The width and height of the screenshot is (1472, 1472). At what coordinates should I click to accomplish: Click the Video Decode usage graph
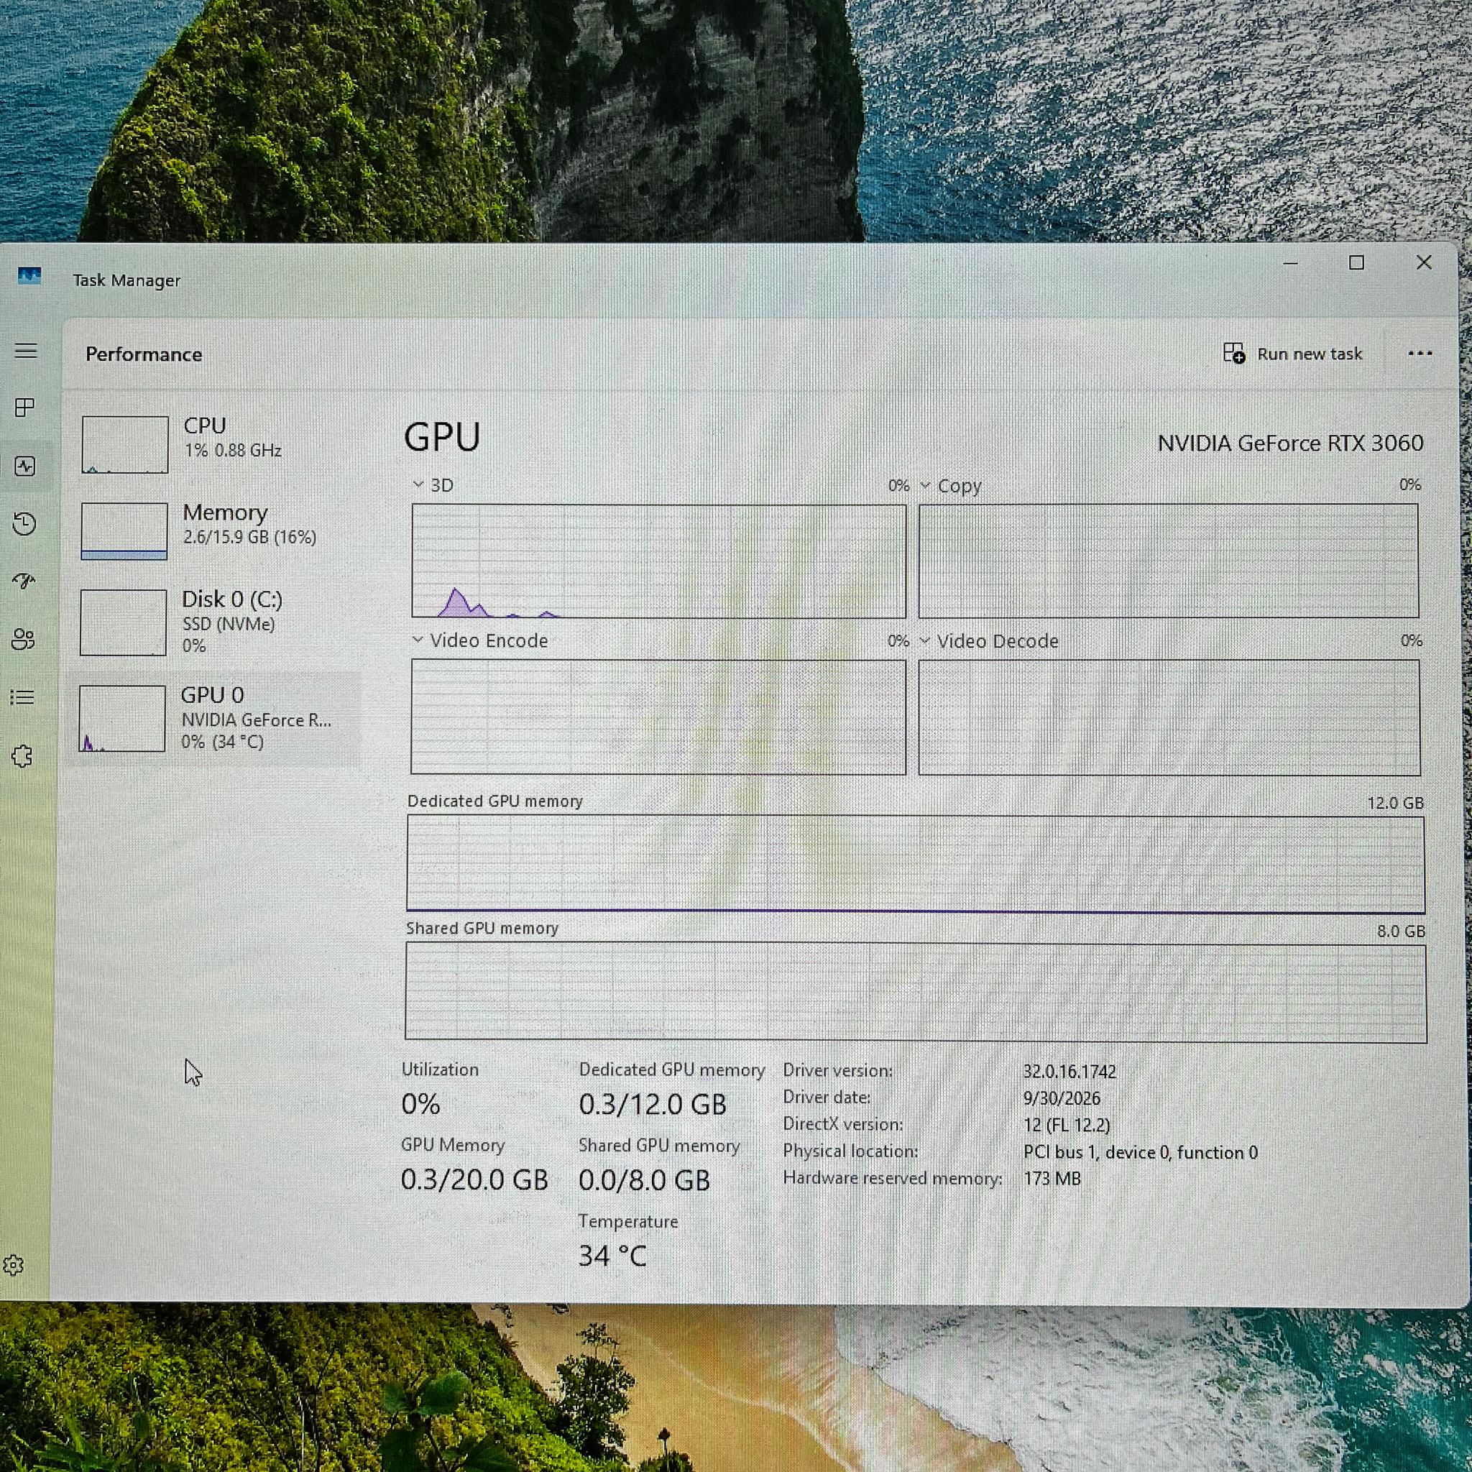[x=1169, y=718]
